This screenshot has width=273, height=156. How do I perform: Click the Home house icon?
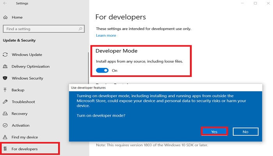5,18
